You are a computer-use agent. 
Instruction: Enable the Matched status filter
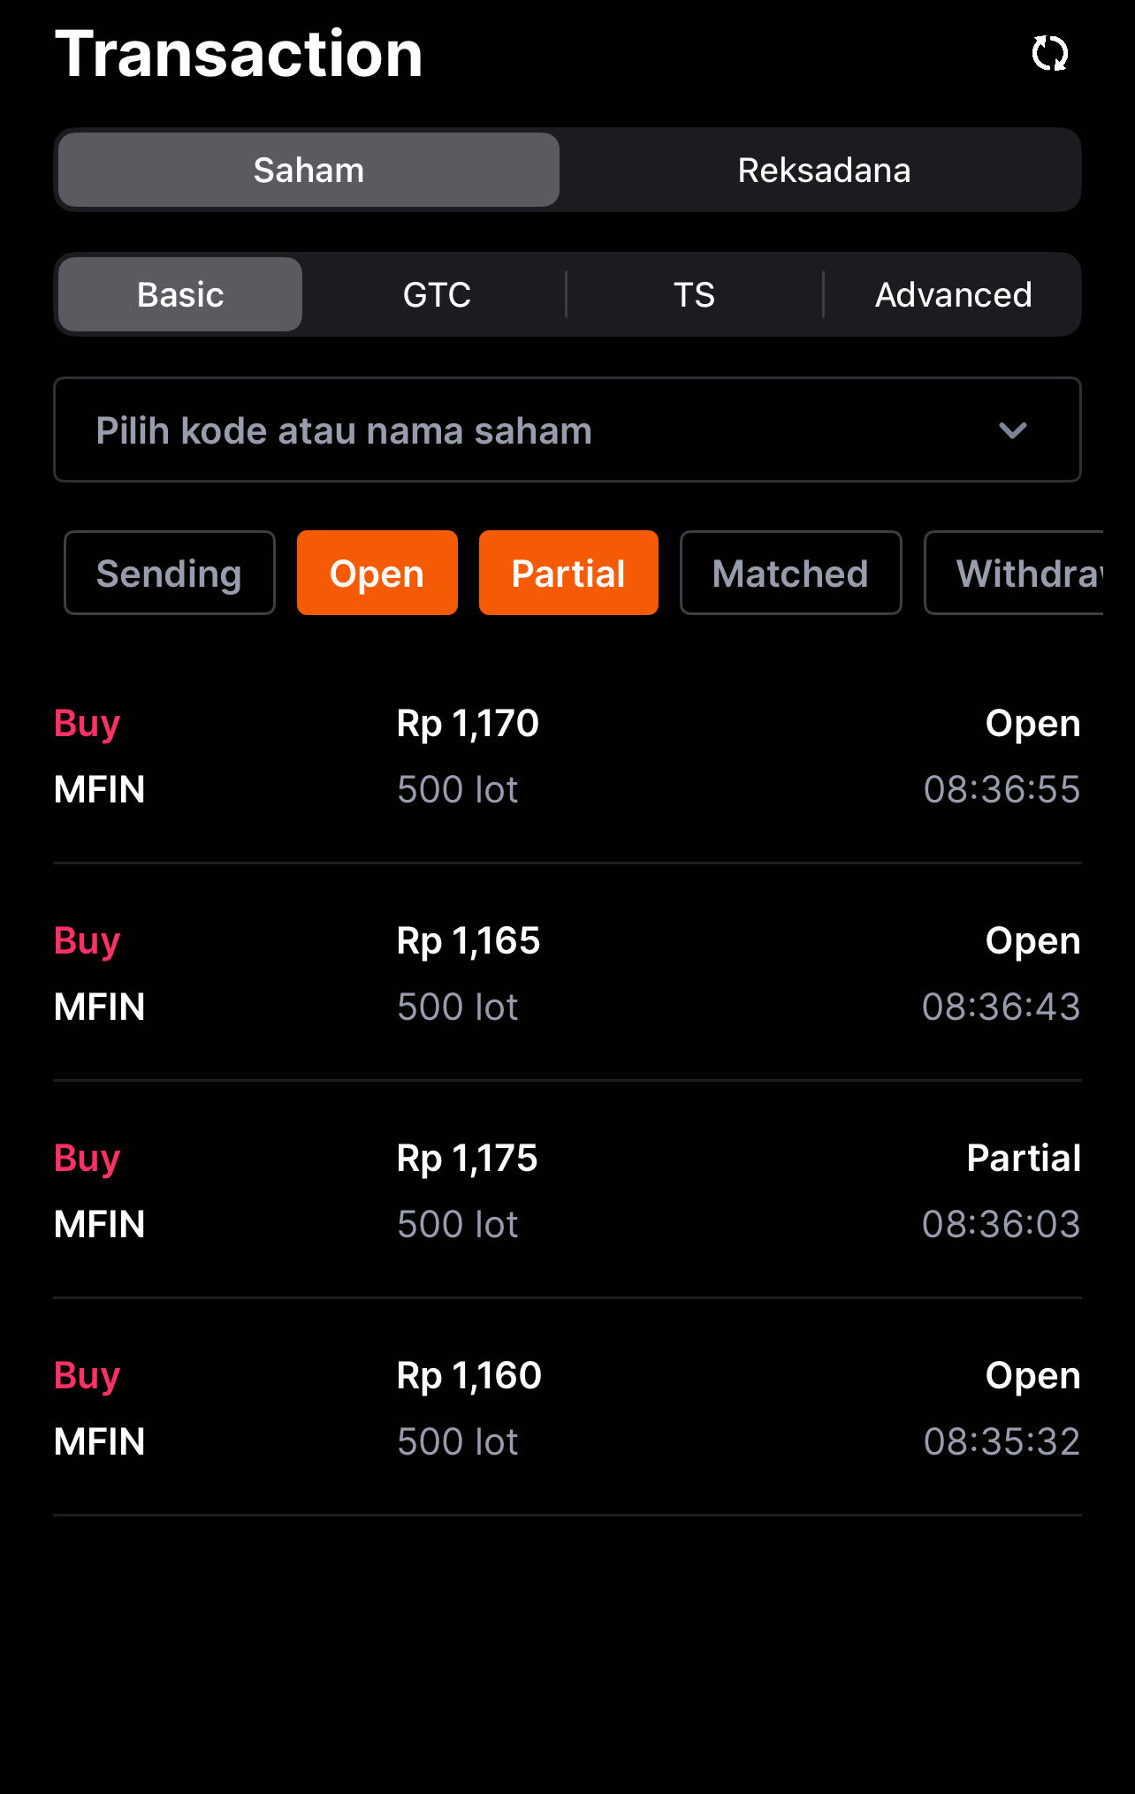(x=790, y=573)
